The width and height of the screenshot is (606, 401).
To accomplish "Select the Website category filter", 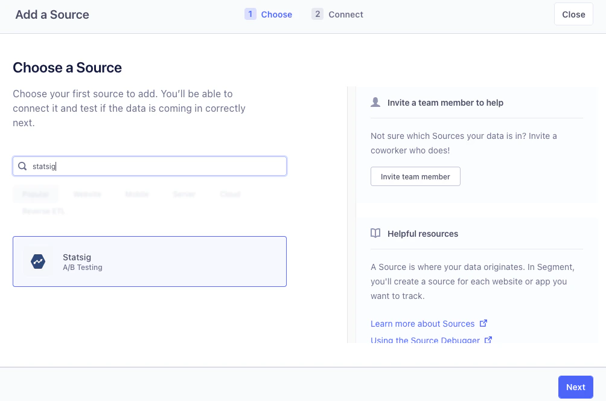I will point(87,194).
